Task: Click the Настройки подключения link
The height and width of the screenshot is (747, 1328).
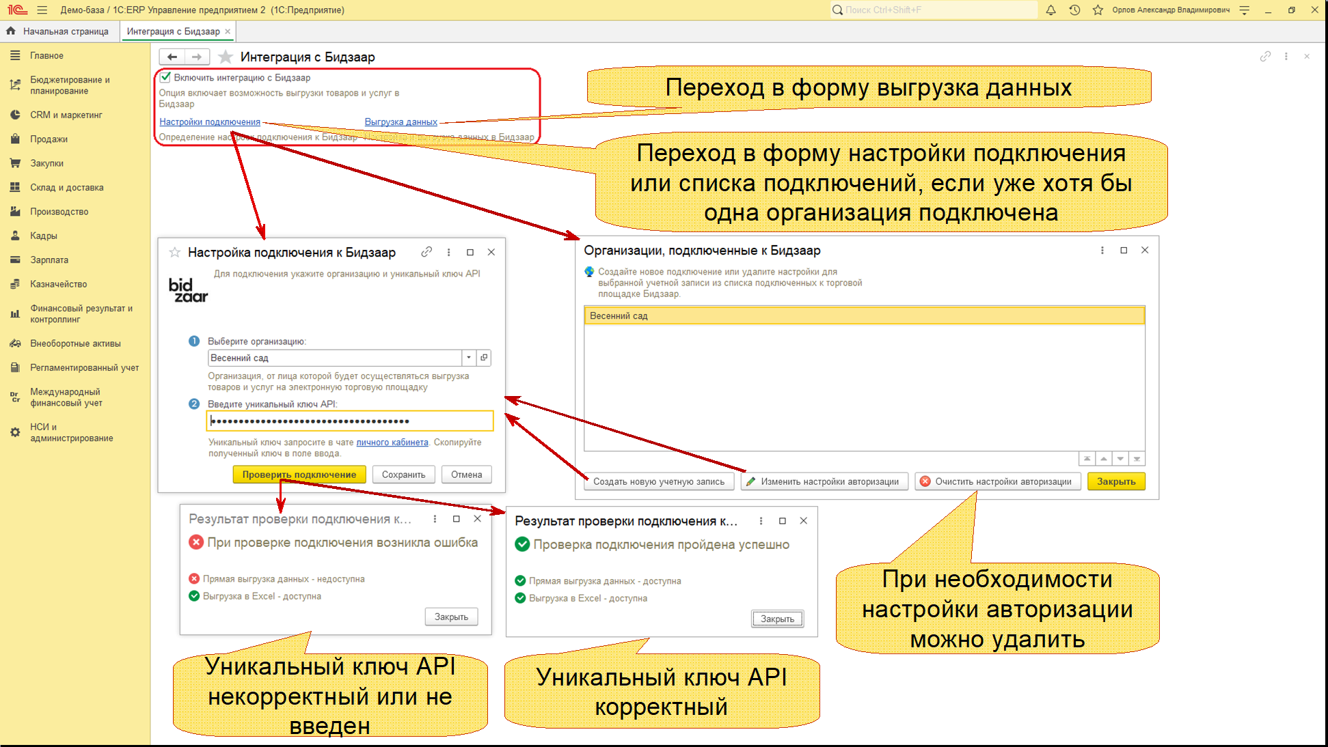Action: pyautogui.click(x=210, y=122)
